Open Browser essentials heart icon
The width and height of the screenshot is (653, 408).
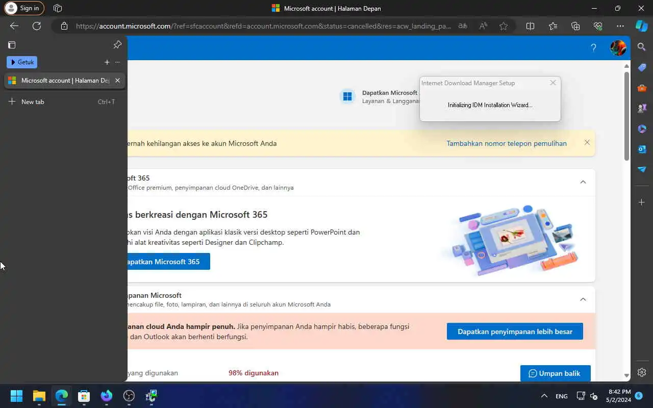click(598, 26)
